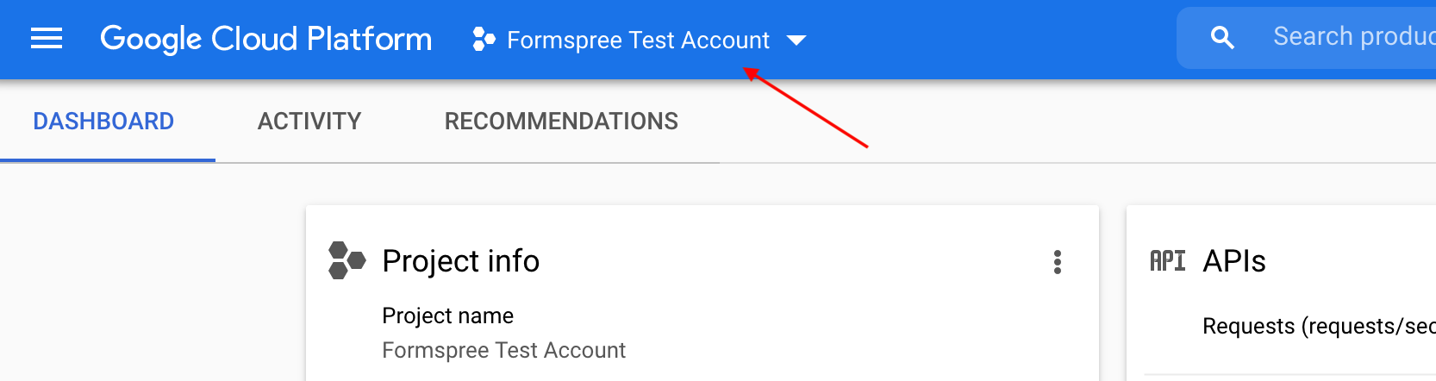Click the search magnifier icon

(1222, 37)
